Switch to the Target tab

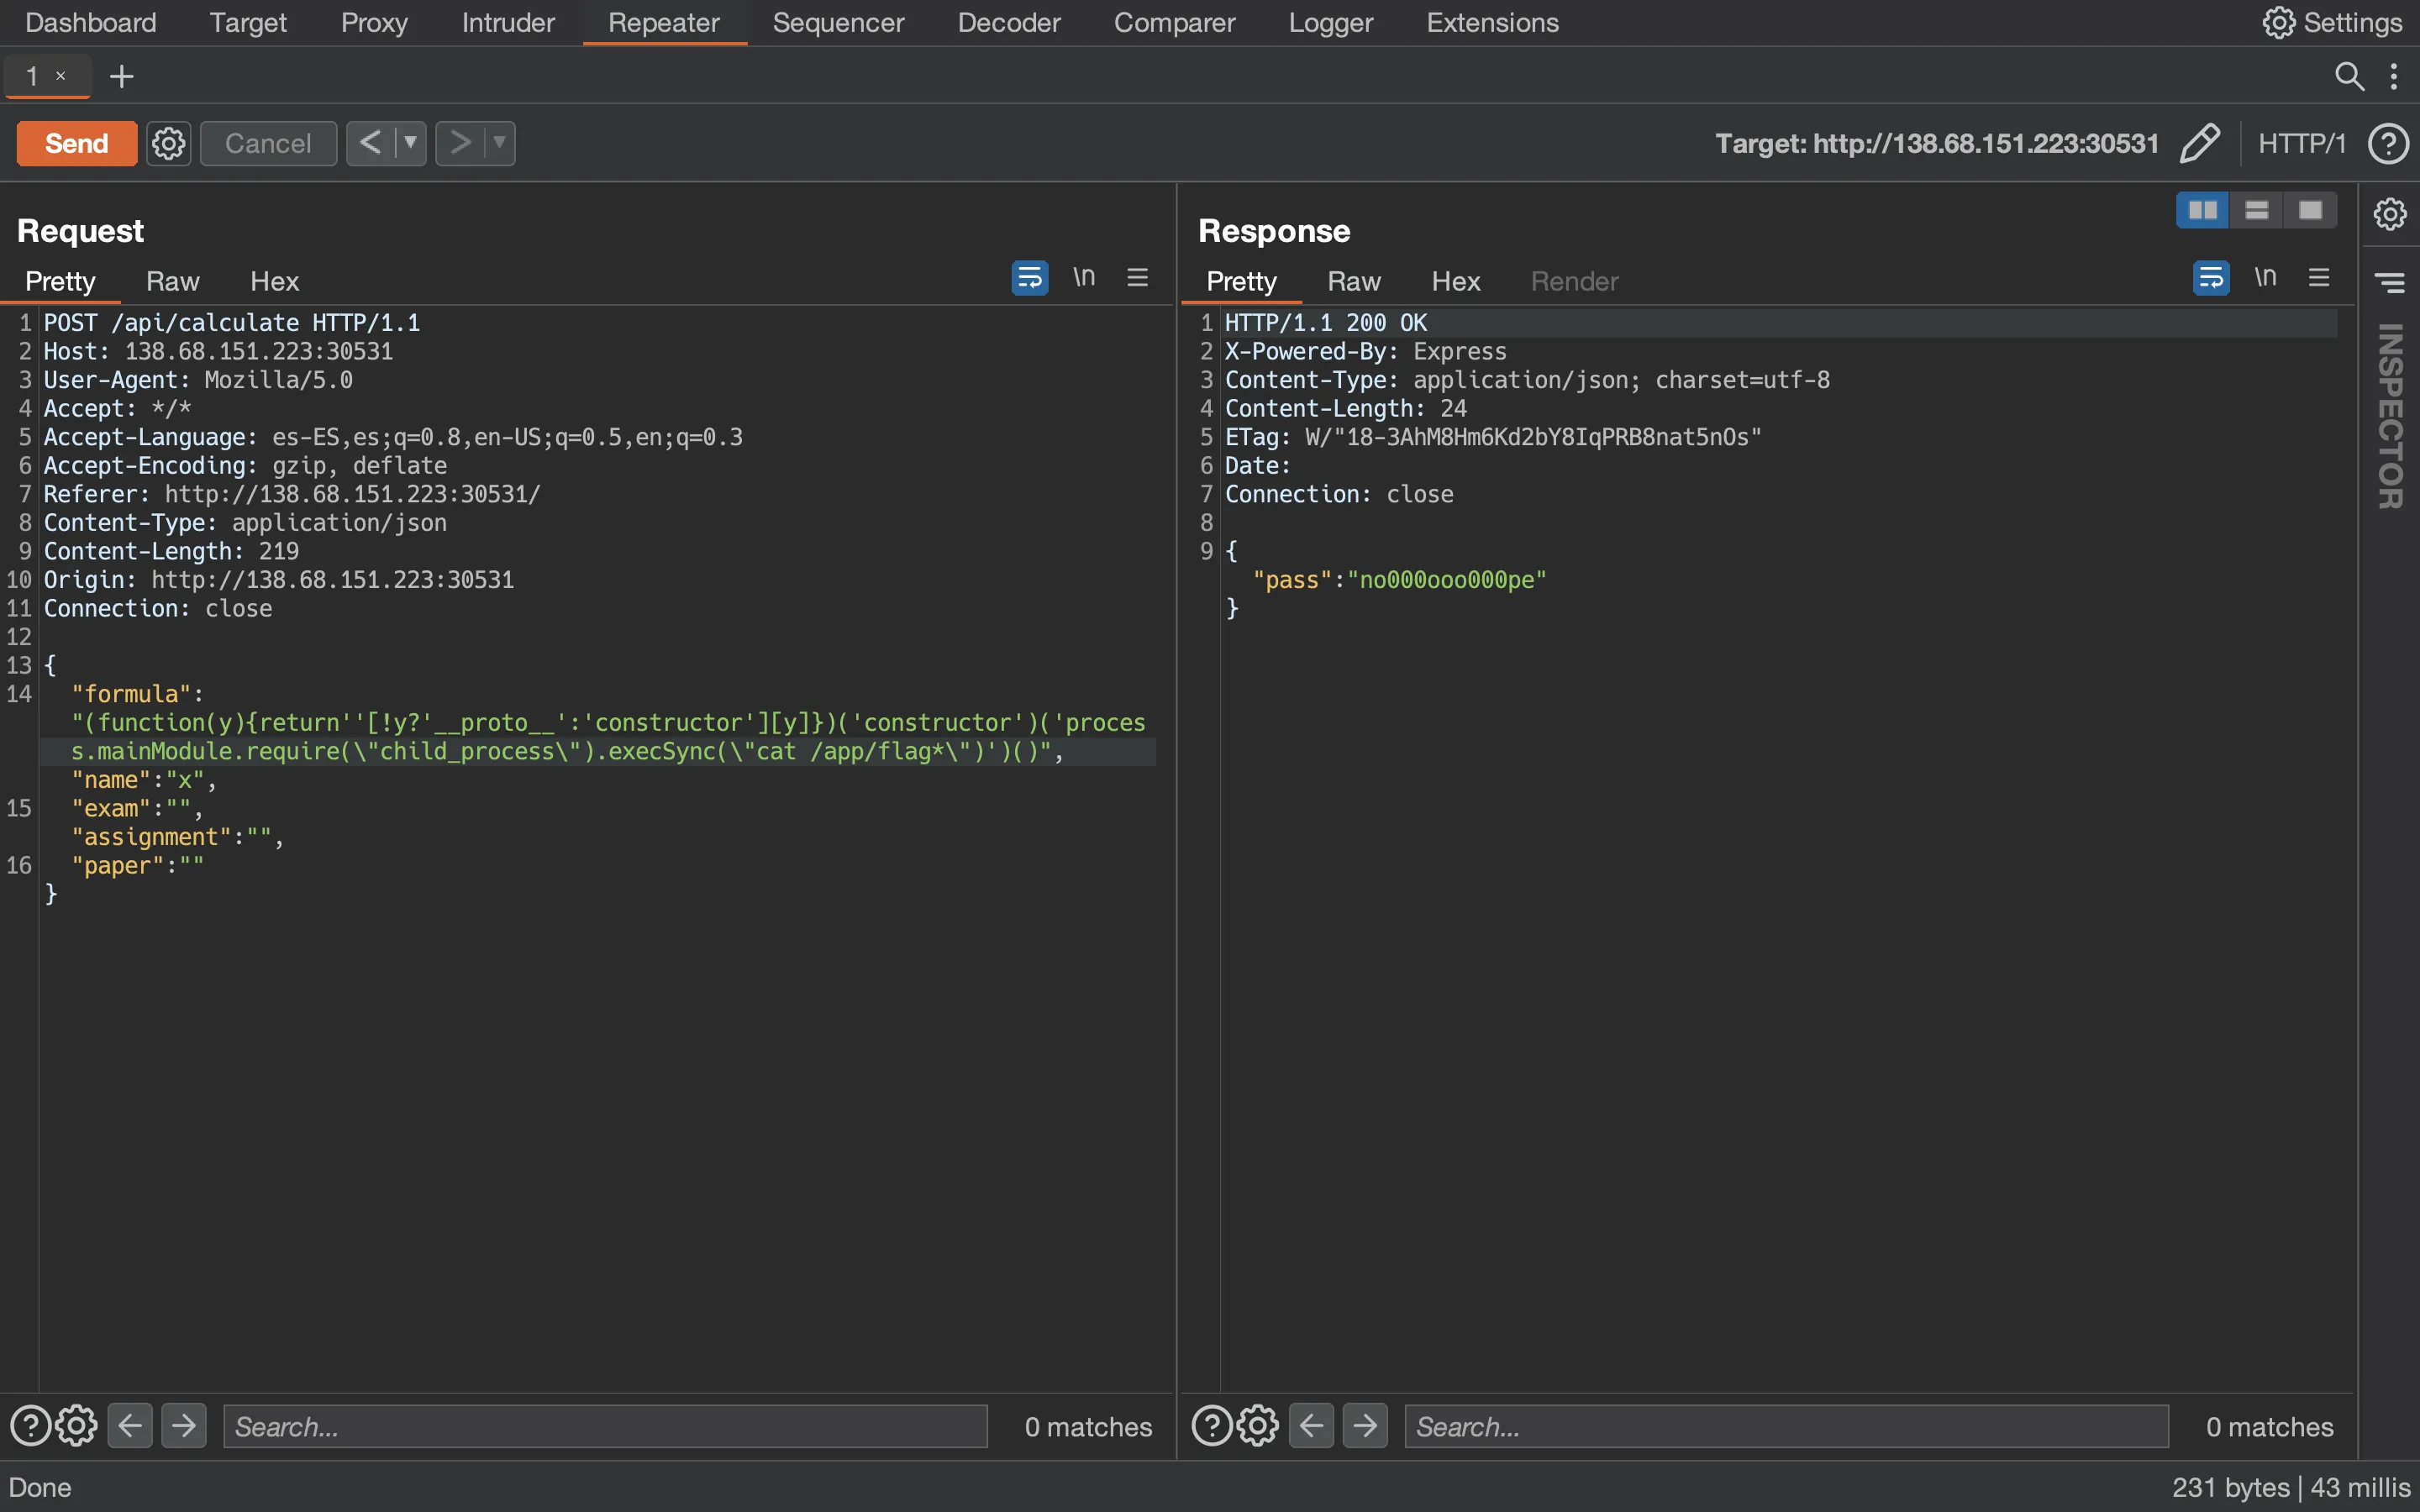(248, 22)
